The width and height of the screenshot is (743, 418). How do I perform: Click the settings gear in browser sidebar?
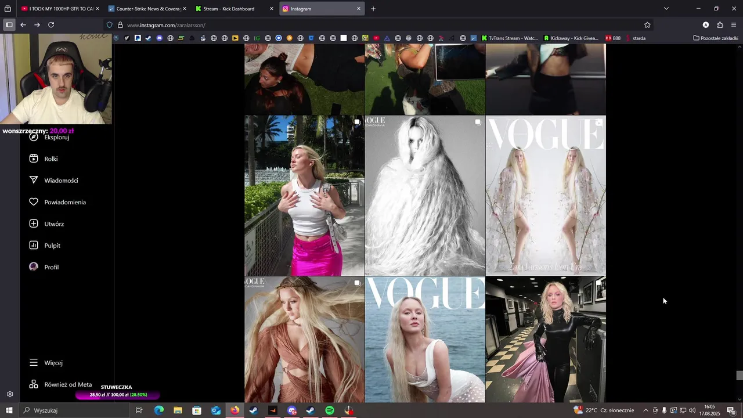(x=10, y=394)
